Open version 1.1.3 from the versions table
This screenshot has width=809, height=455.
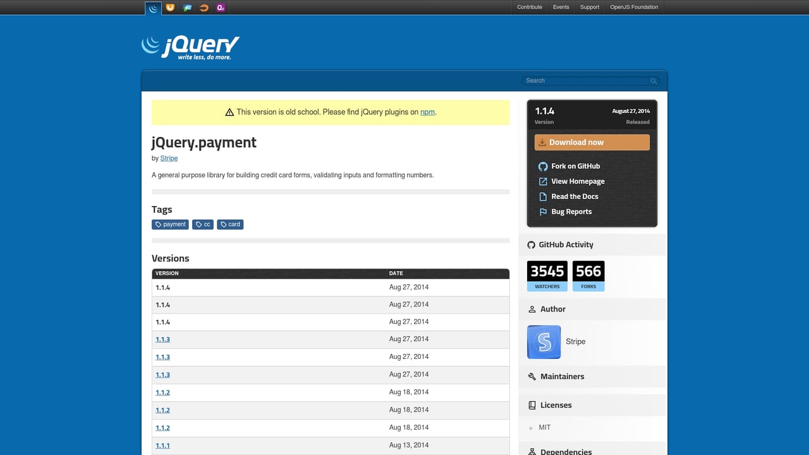pos(163,339)
